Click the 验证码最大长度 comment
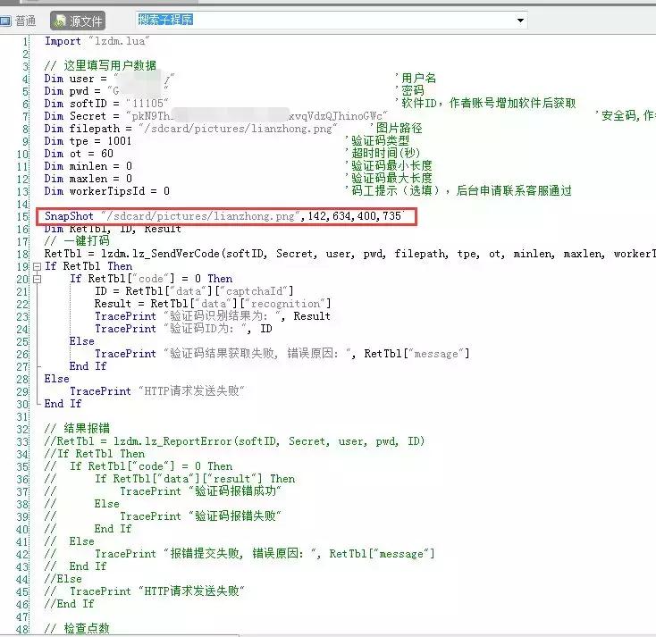Image resolution: width=656 pixels, height=637 pixels. click(x=388, y=179)
